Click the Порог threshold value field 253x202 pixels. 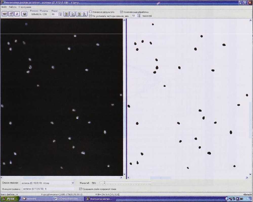55,14
